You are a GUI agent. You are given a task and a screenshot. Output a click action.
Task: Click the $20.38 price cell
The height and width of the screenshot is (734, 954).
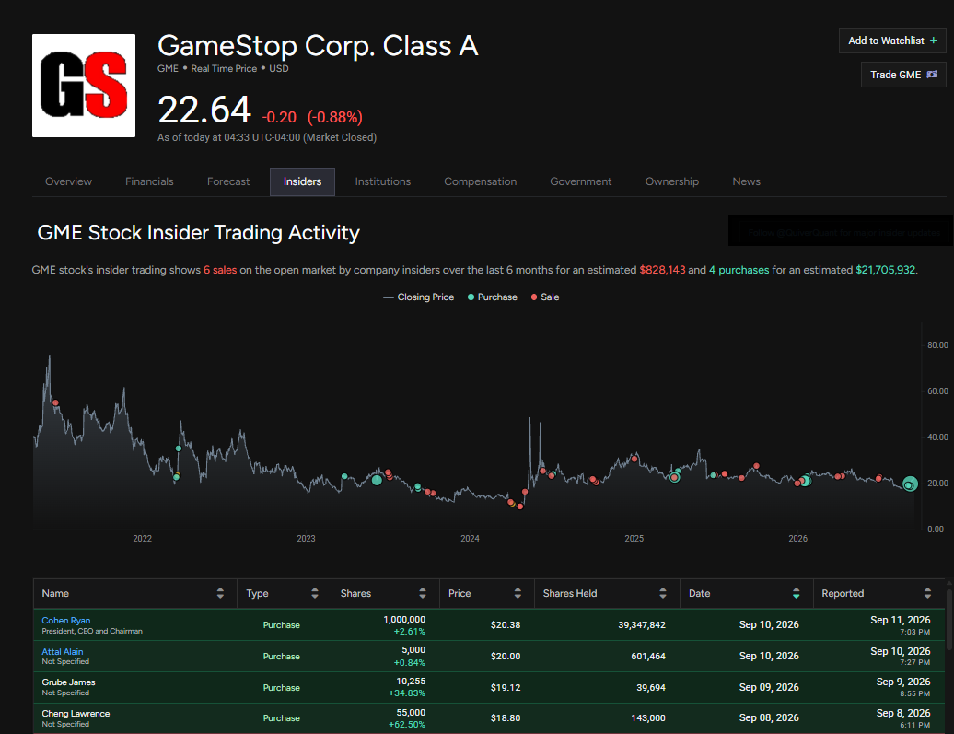click(x=505, y=625)
